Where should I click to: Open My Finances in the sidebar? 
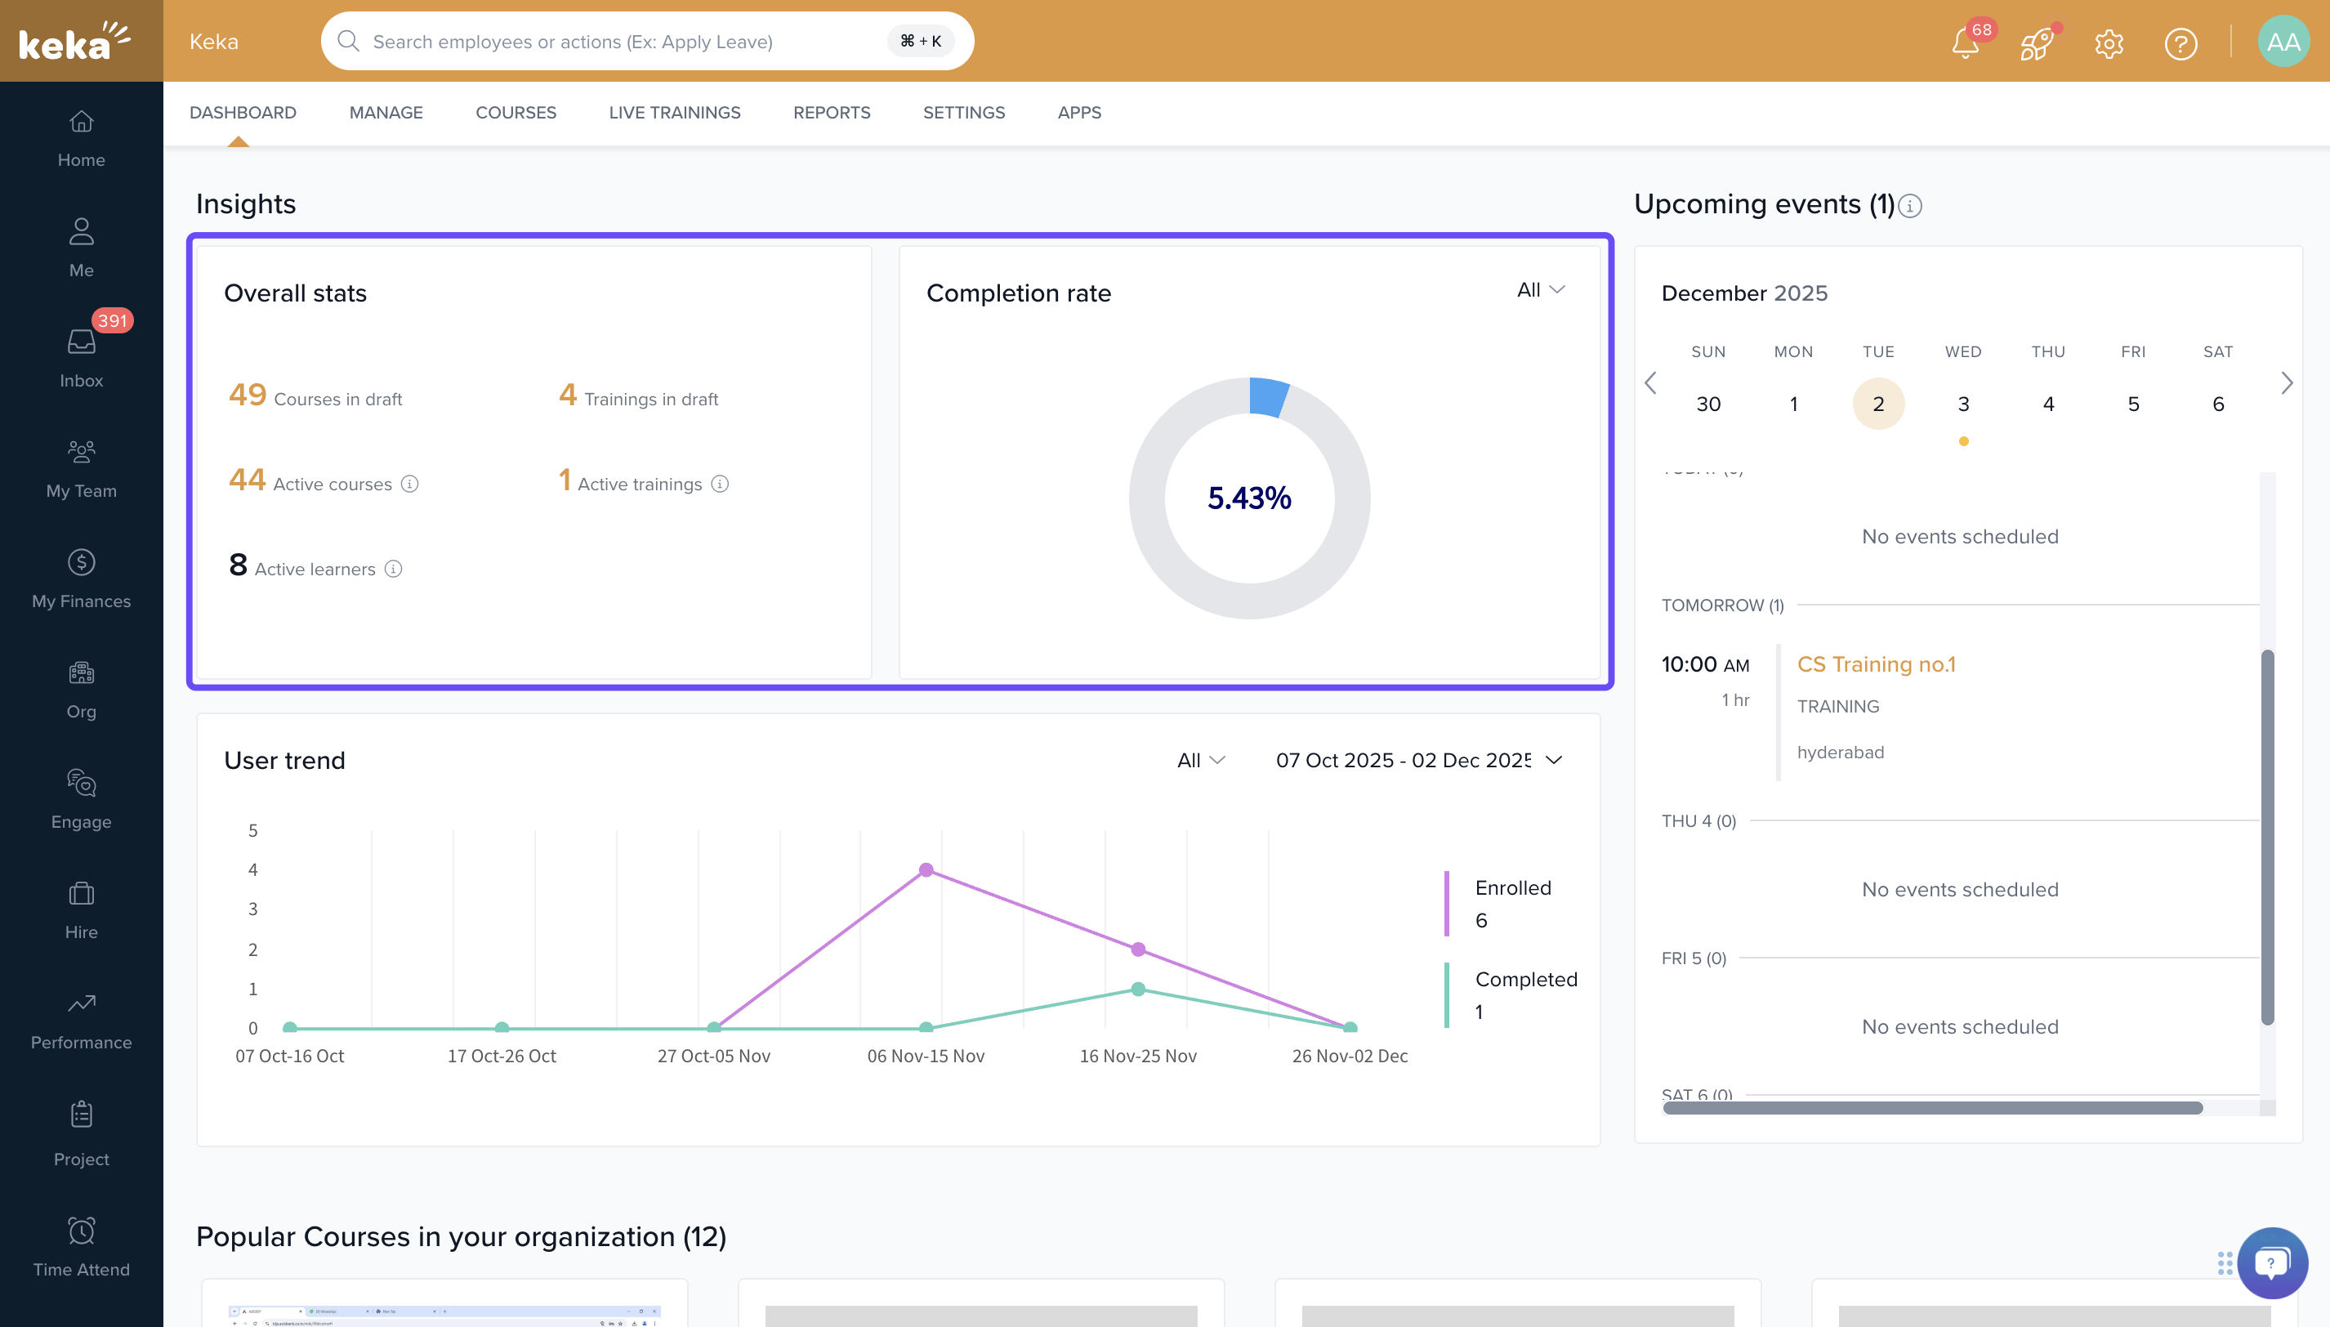81,578
